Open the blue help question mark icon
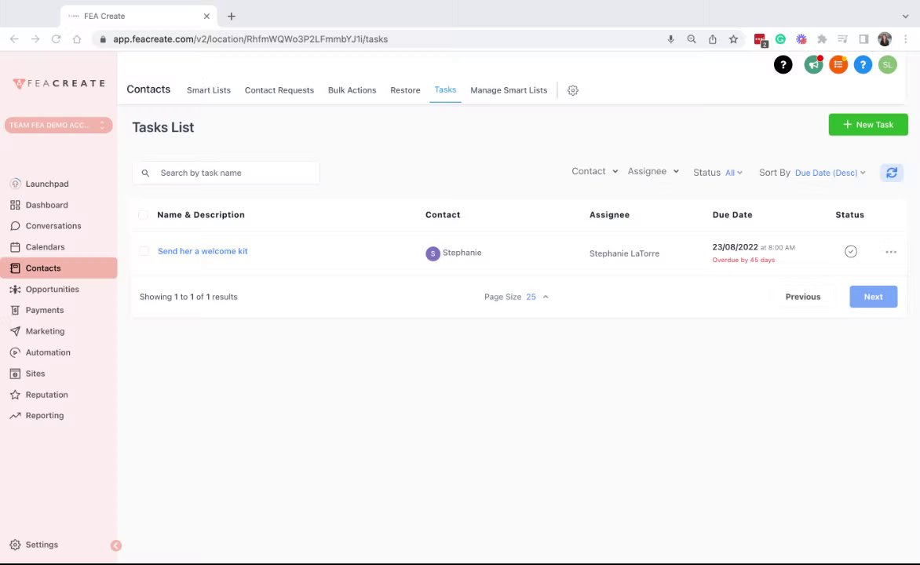 click(x=863, y=65)
